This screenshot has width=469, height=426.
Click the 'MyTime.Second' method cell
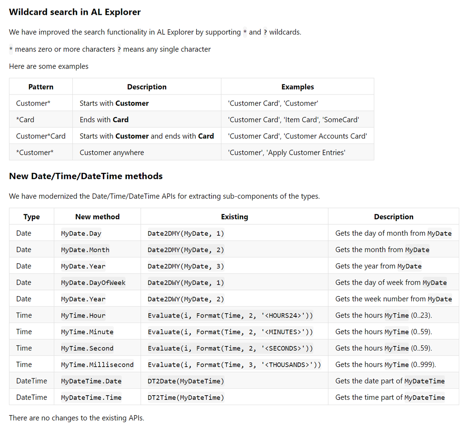point(97,348)
